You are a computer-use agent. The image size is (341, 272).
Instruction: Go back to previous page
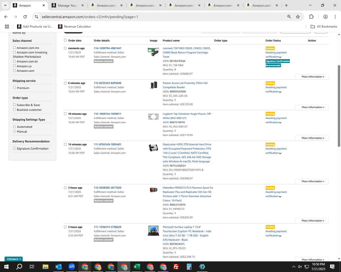coord(6,17)
